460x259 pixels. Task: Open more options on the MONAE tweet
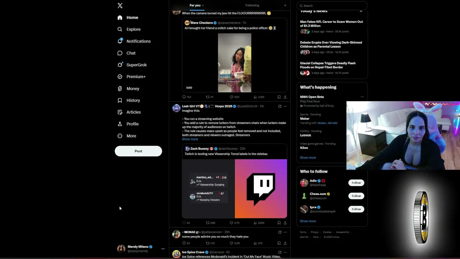(x=285, y=232)
